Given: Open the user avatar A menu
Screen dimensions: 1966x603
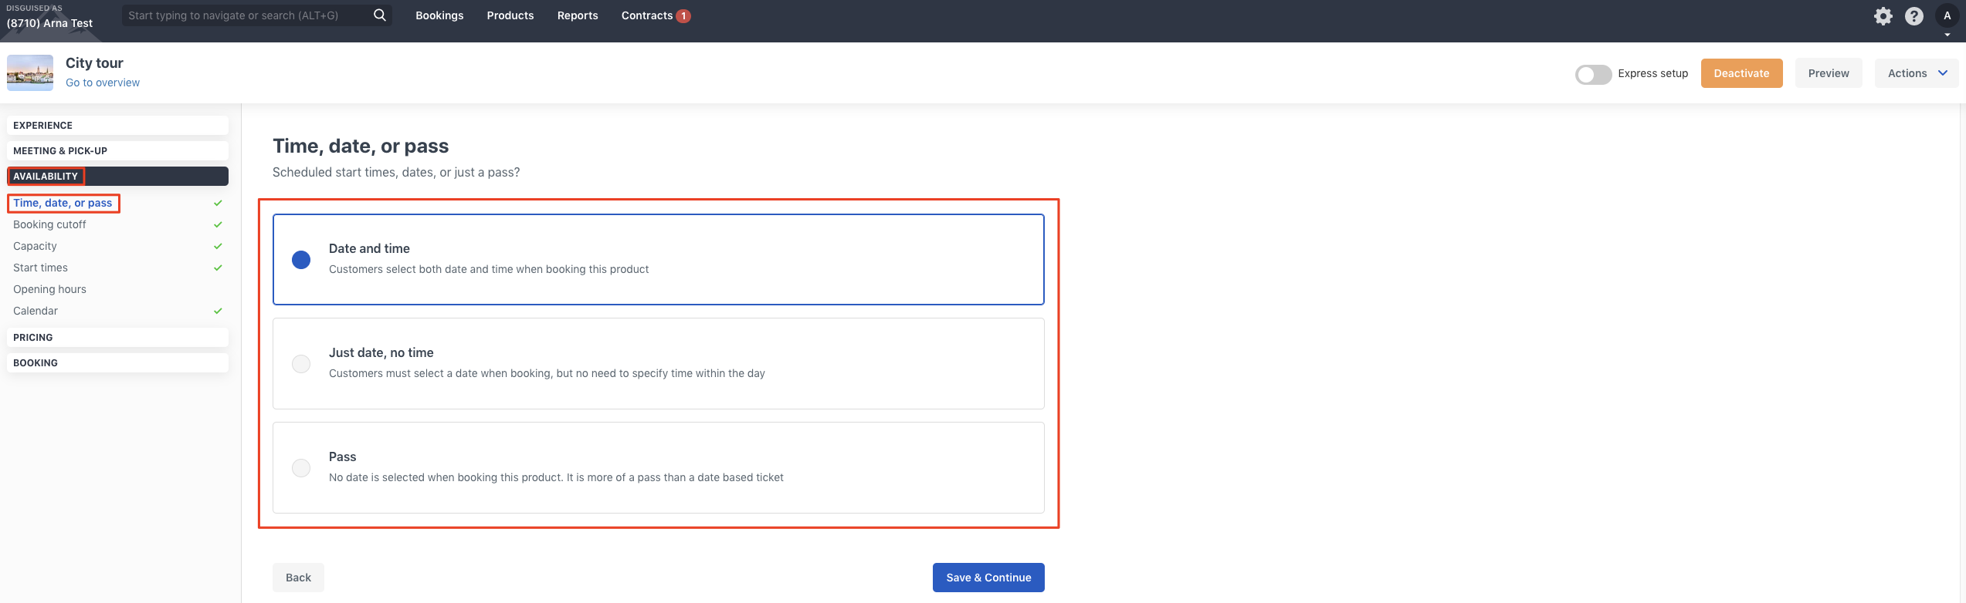Looking at the screenshot, I should tap(1947, 16).
